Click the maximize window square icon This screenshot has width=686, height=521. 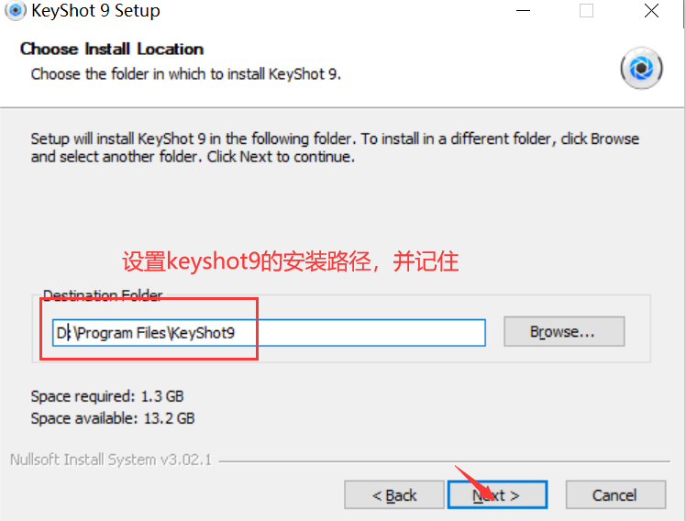586,10
